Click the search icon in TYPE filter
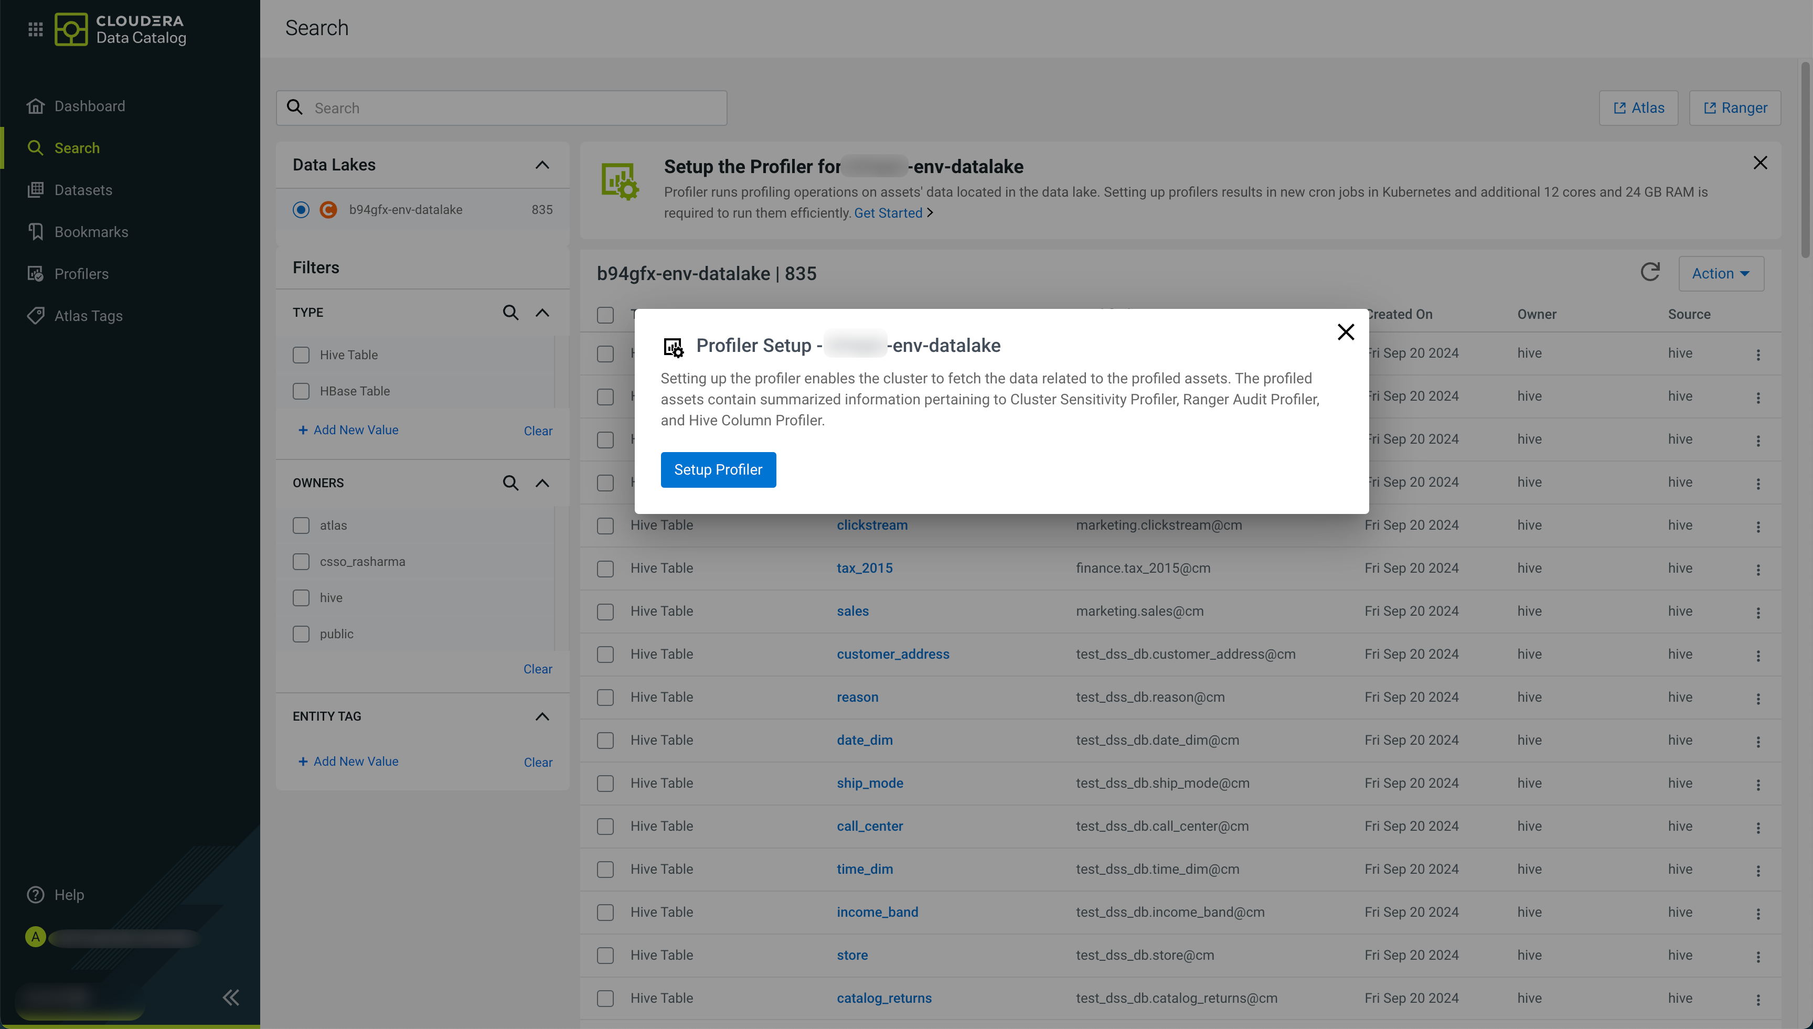The image size is (1813, 1029). coord(510,313)
